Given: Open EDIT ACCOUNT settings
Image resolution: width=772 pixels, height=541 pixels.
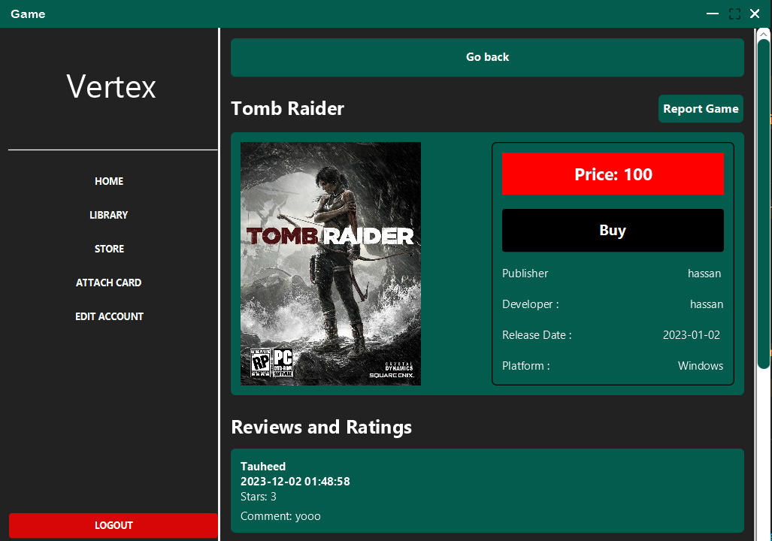Looking at the screenshot, I should (x=109, y=316).
